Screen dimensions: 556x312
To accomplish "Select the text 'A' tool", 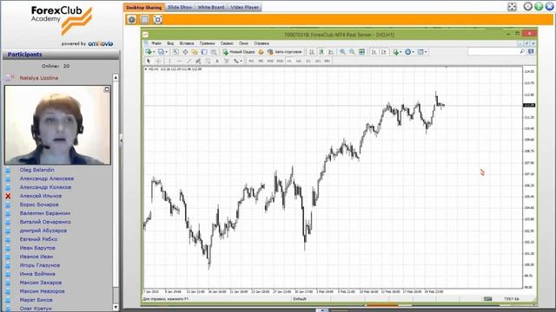I will coord(217,62).
